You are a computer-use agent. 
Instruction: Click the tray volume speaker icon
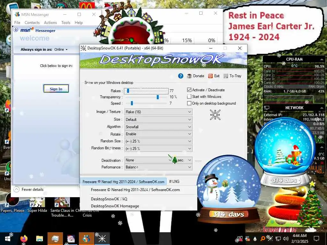[x=286, y=239]
